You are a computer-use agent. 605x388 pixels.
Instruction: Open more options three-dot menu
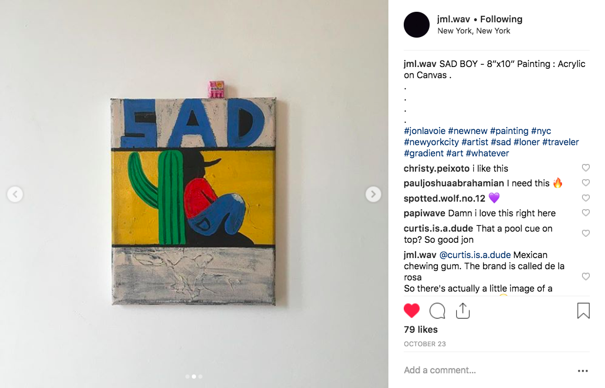click(583, 371)
